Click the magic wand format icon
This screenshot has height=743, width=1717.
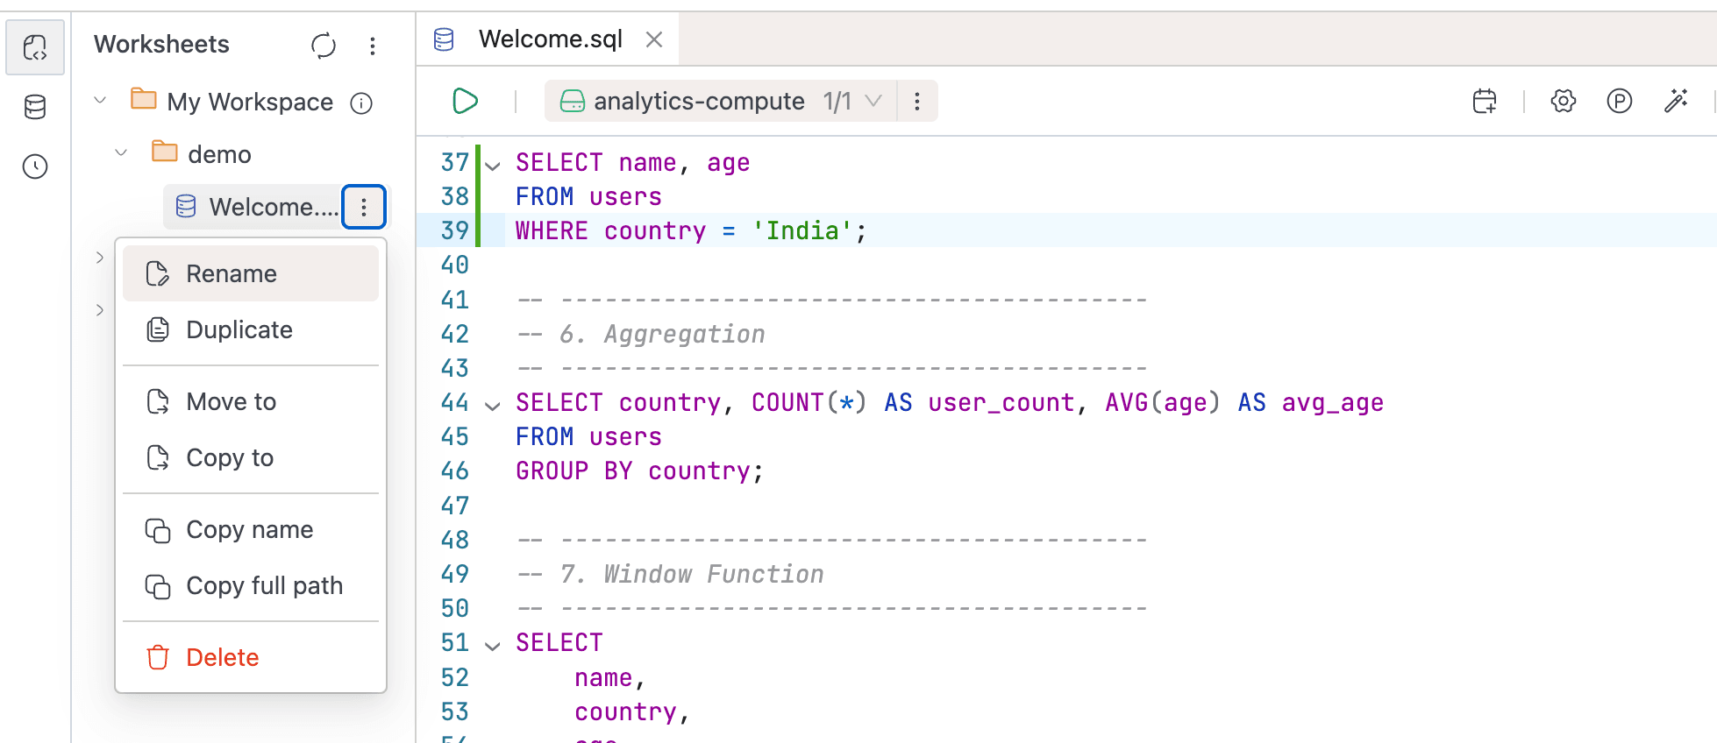click(x=1676, y=102)
